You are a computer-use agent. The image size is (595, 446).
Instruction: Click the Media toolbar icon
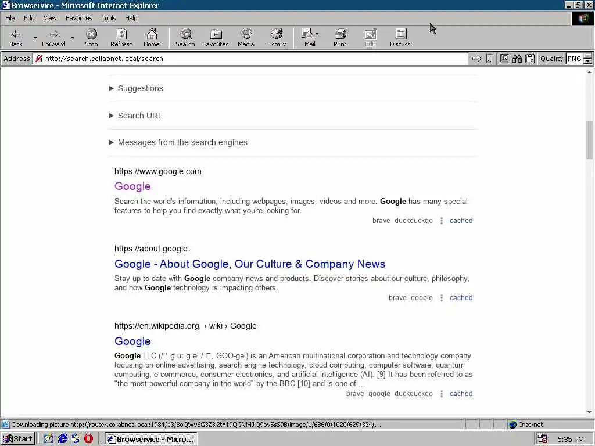(246, 38)
